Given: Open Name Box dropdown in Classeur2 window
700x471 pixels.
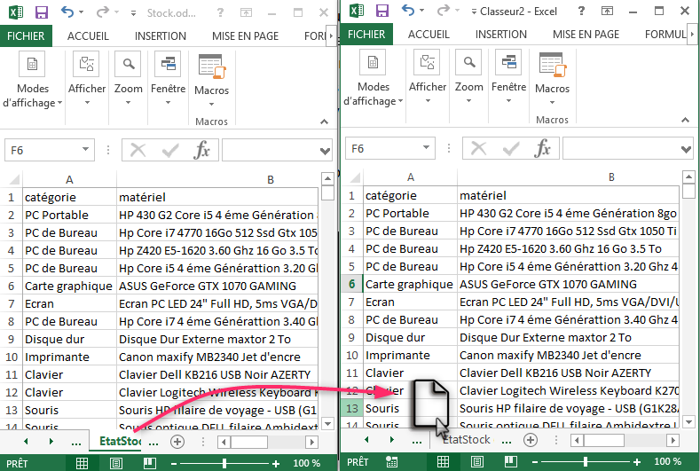Looking at the screenshot, I should click(426, 148).
